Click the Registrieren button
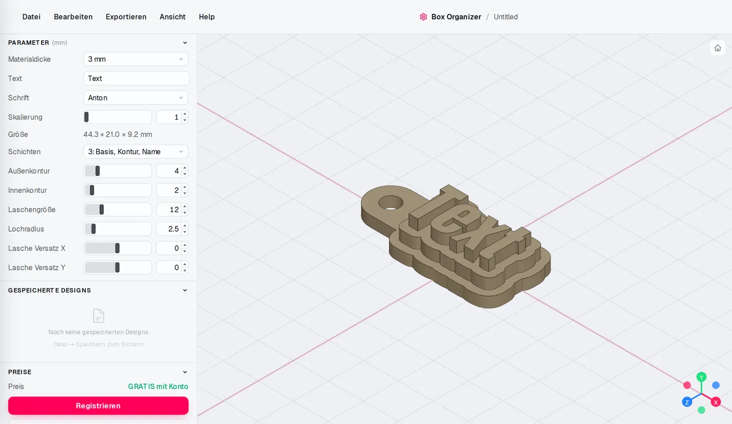Screen dimensions: 732x424 tap(98, 406)
